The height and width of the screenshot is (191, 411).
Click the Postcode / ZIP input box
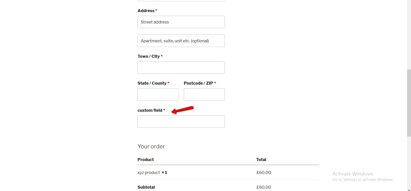coord(204,94)
